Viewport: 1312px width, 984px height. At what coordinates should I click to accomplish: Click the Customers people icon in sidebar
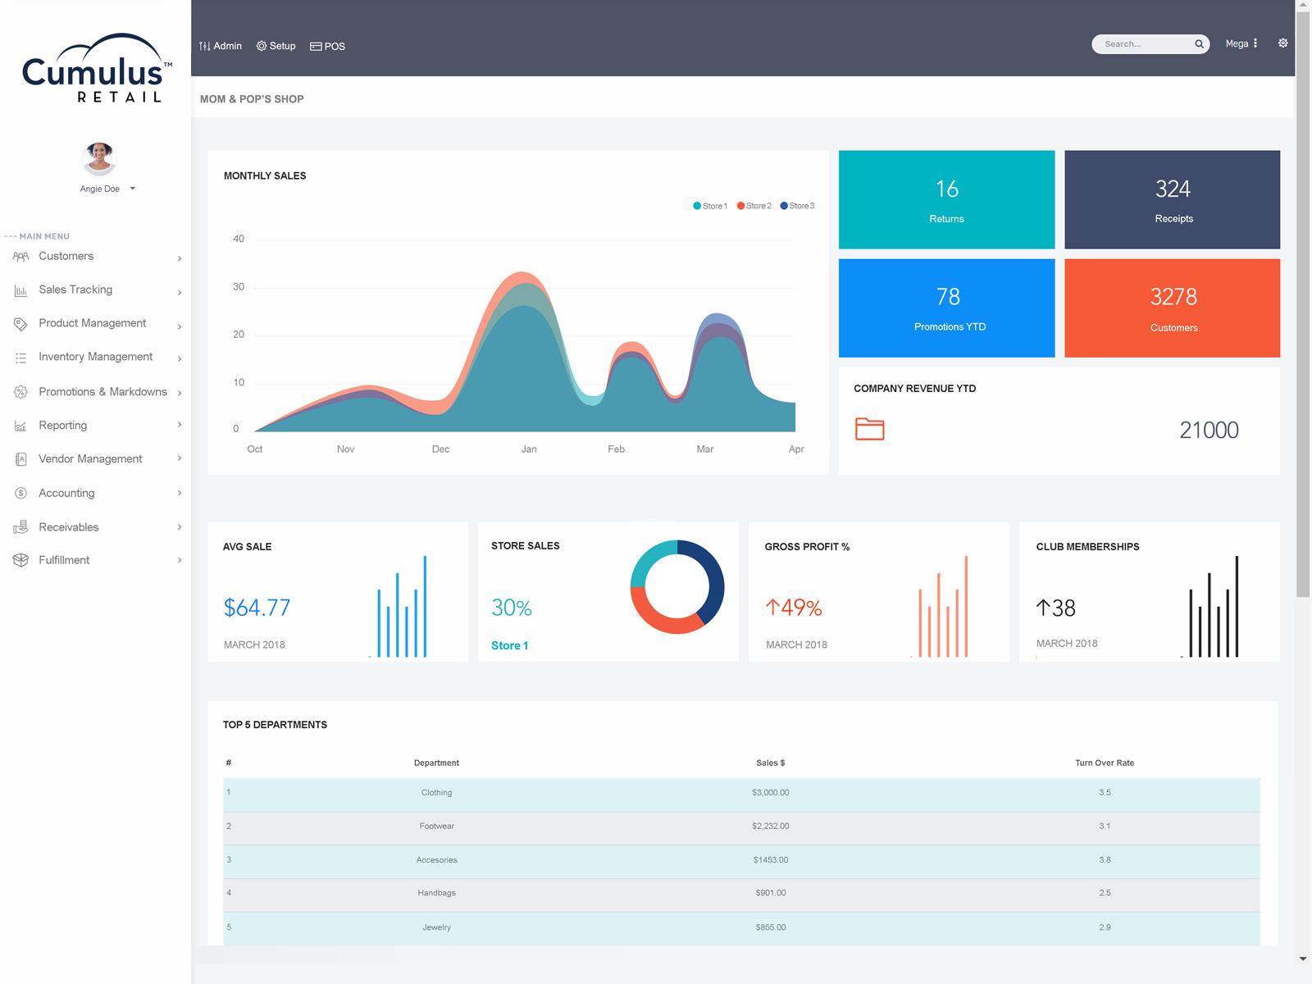coord(20,257)
